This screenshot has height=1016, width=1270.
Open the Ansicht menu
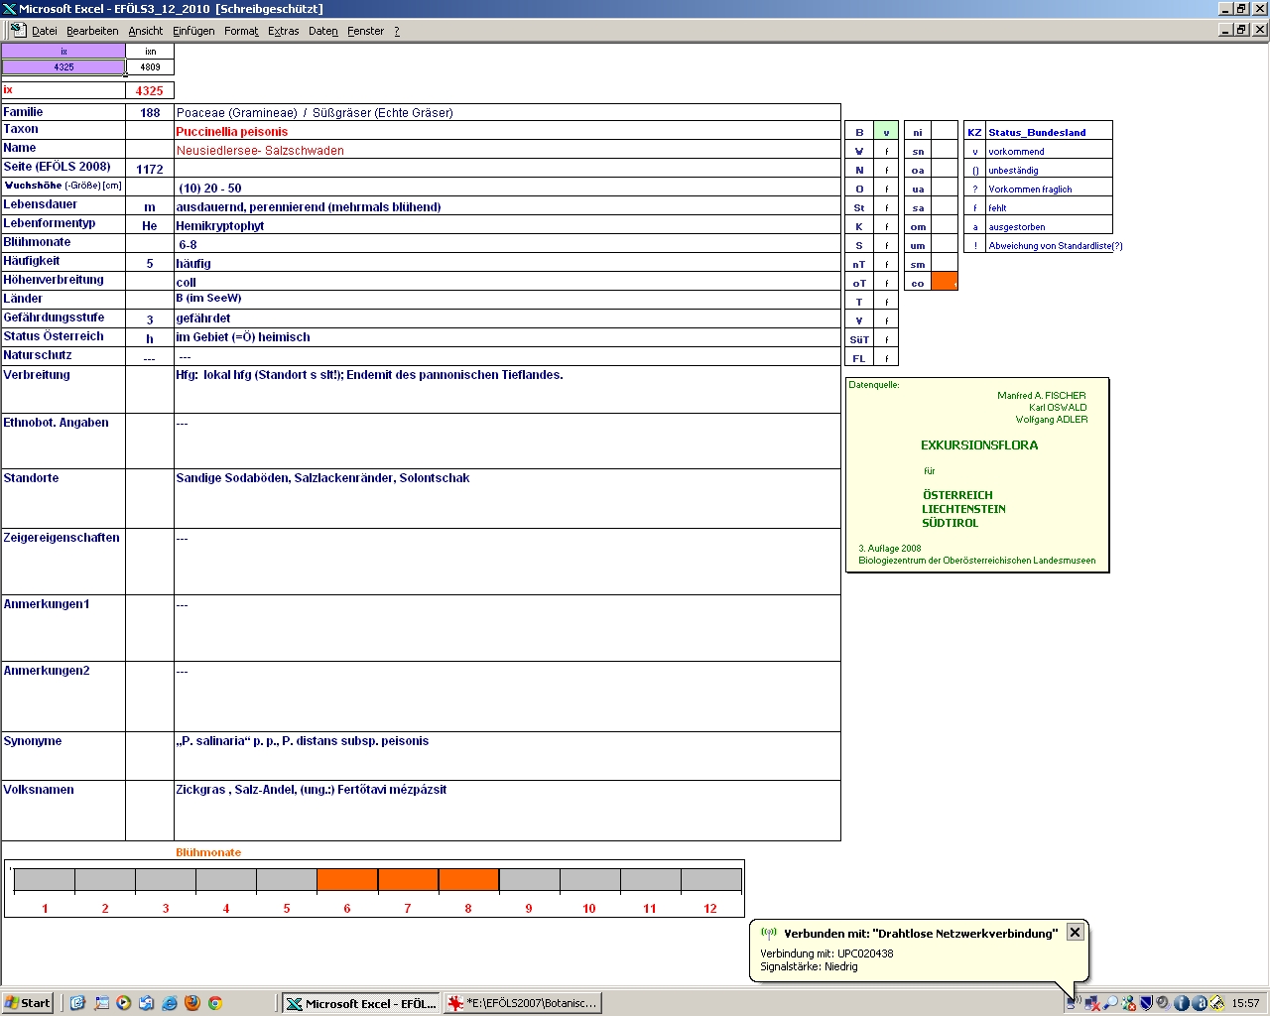(146, 31)
